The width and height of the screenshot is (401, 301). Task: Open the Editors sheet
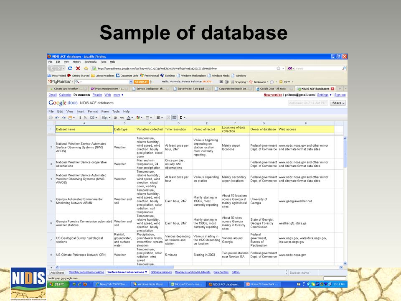[x=236, y=272]
